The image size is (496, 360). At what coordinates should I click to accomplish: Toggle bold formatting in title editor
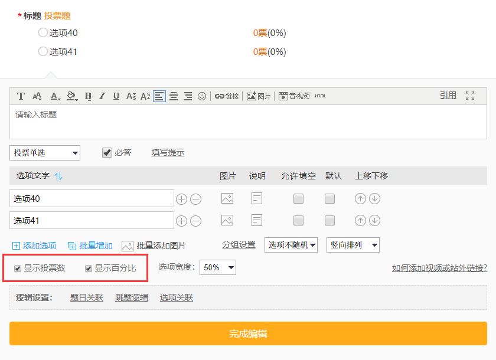pyautogui.click(x=88, y=96)
